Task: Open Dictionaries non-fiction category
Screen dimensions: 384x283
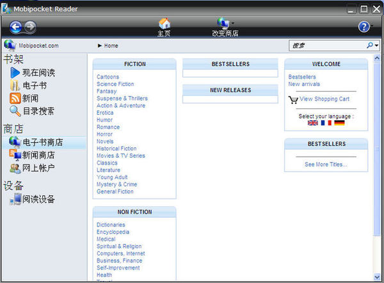Action: point(111,225)
